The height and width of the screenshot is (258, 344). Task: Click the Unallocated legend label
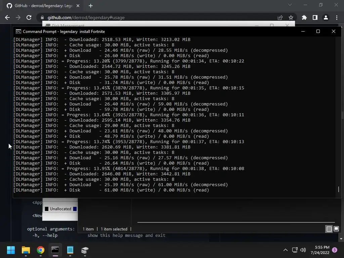pos(60,209)
